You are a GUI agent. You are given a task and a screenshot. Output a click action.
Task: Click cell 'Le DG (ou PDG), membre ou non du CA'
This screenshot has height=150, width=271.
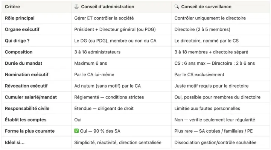tap(115, 41)
